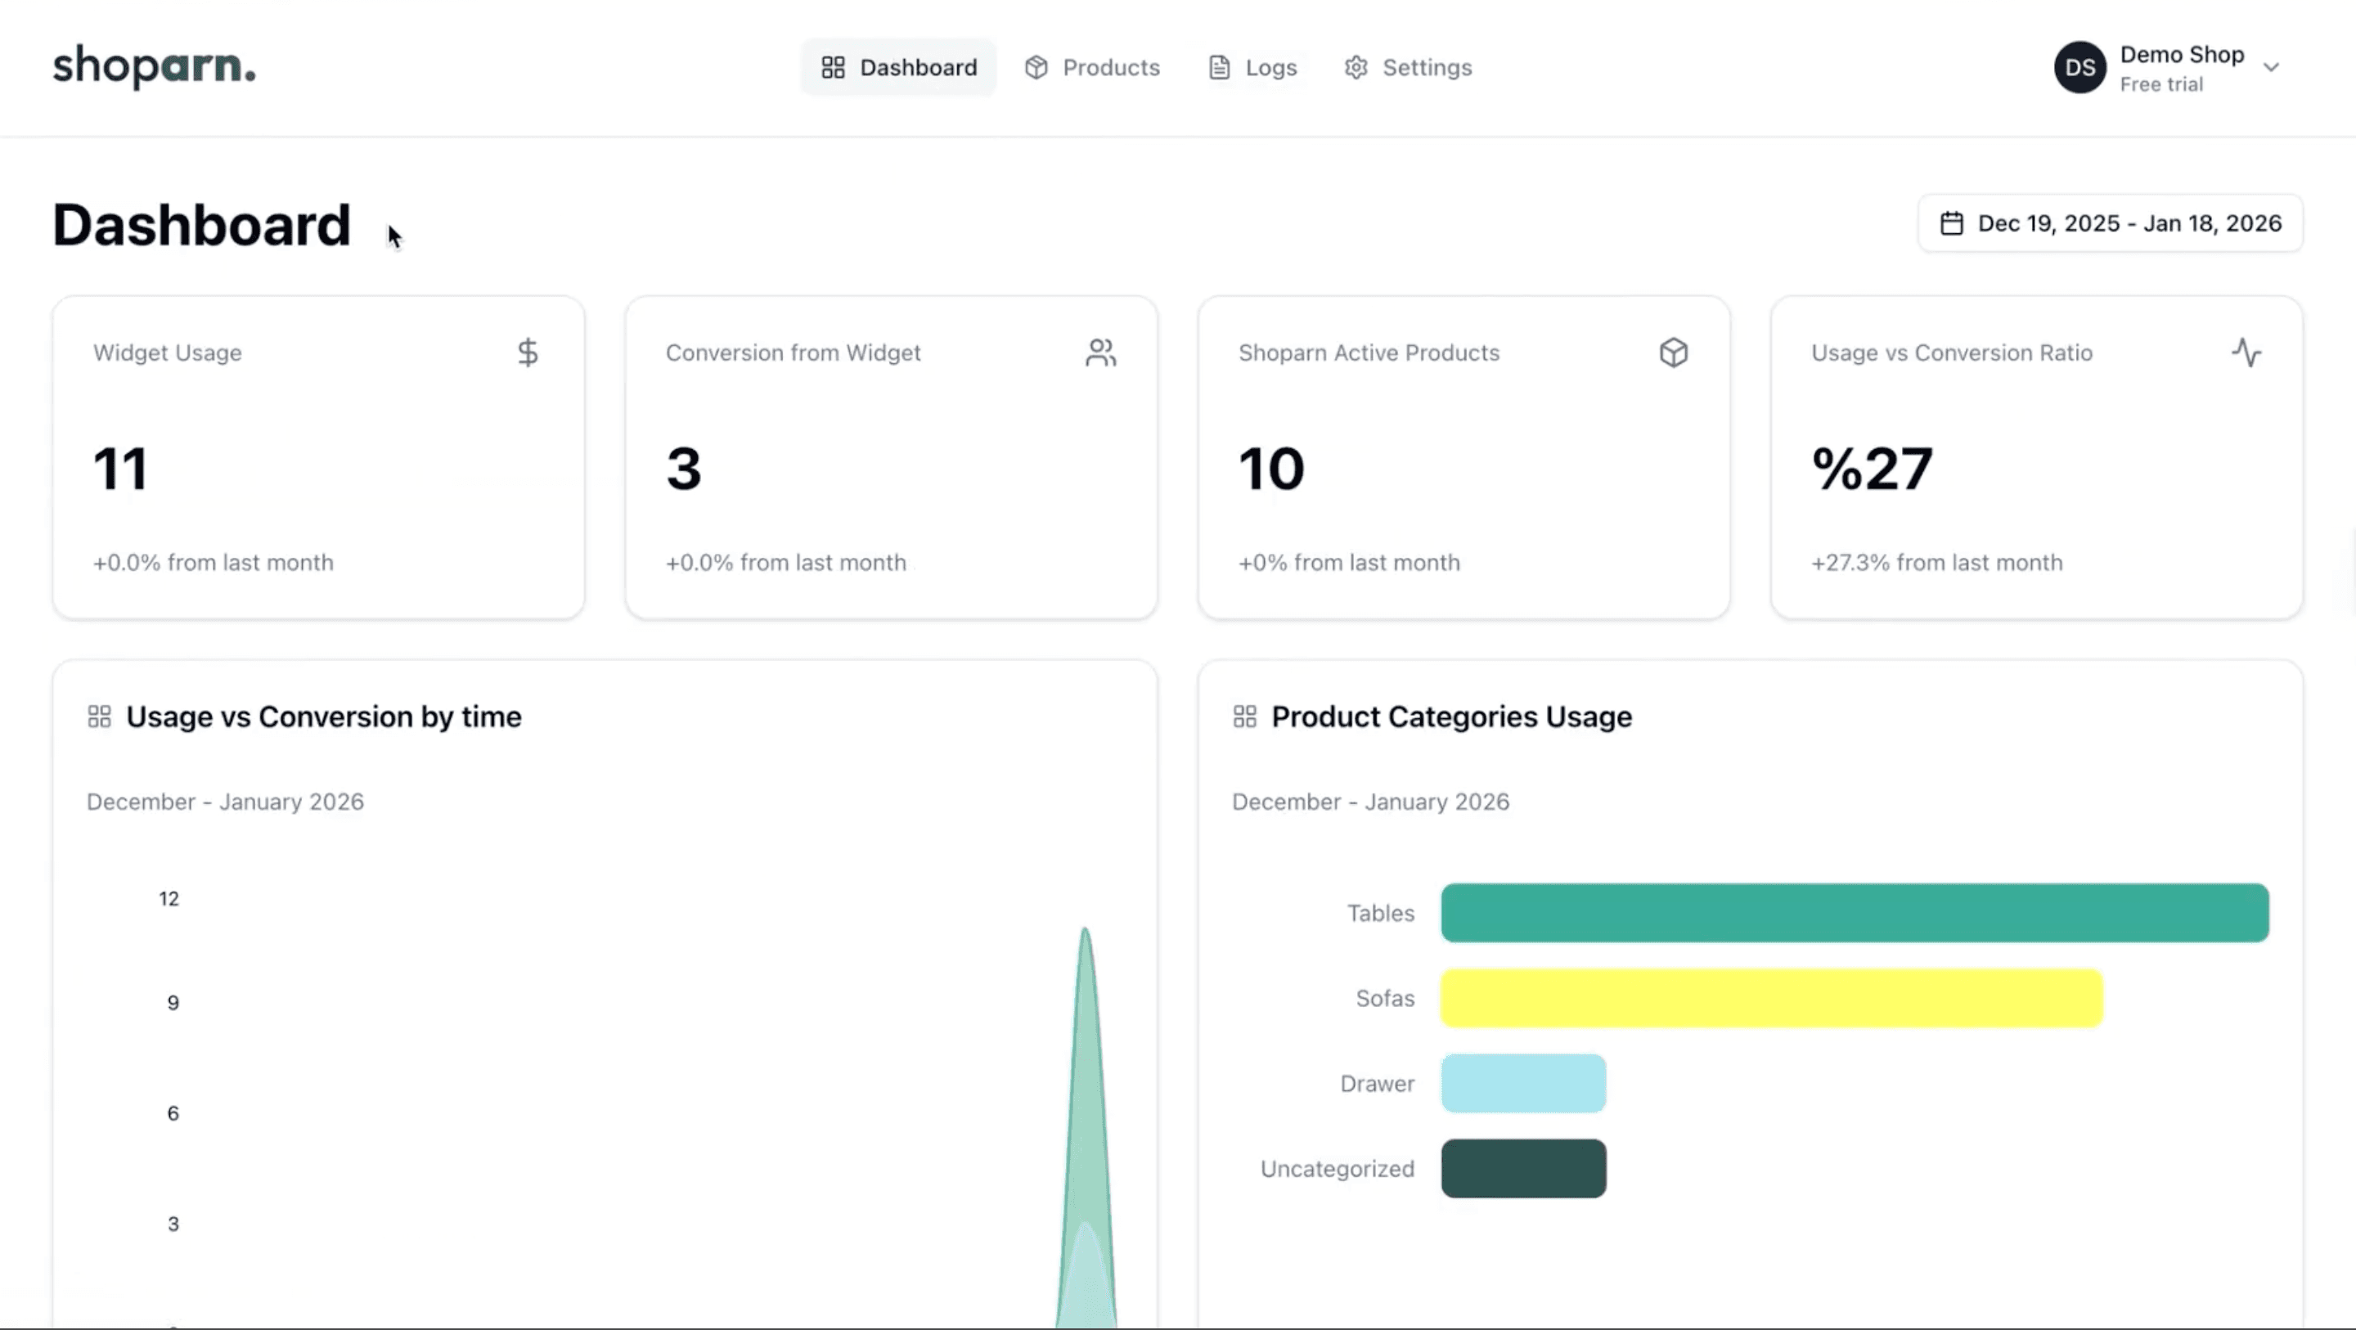Click the Settings gear icon in the navbar
Image resolution: width=2356 pixels, height=1330 pixels.
[1356, 67]
